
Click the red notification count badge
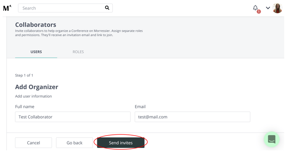point(258,12)
